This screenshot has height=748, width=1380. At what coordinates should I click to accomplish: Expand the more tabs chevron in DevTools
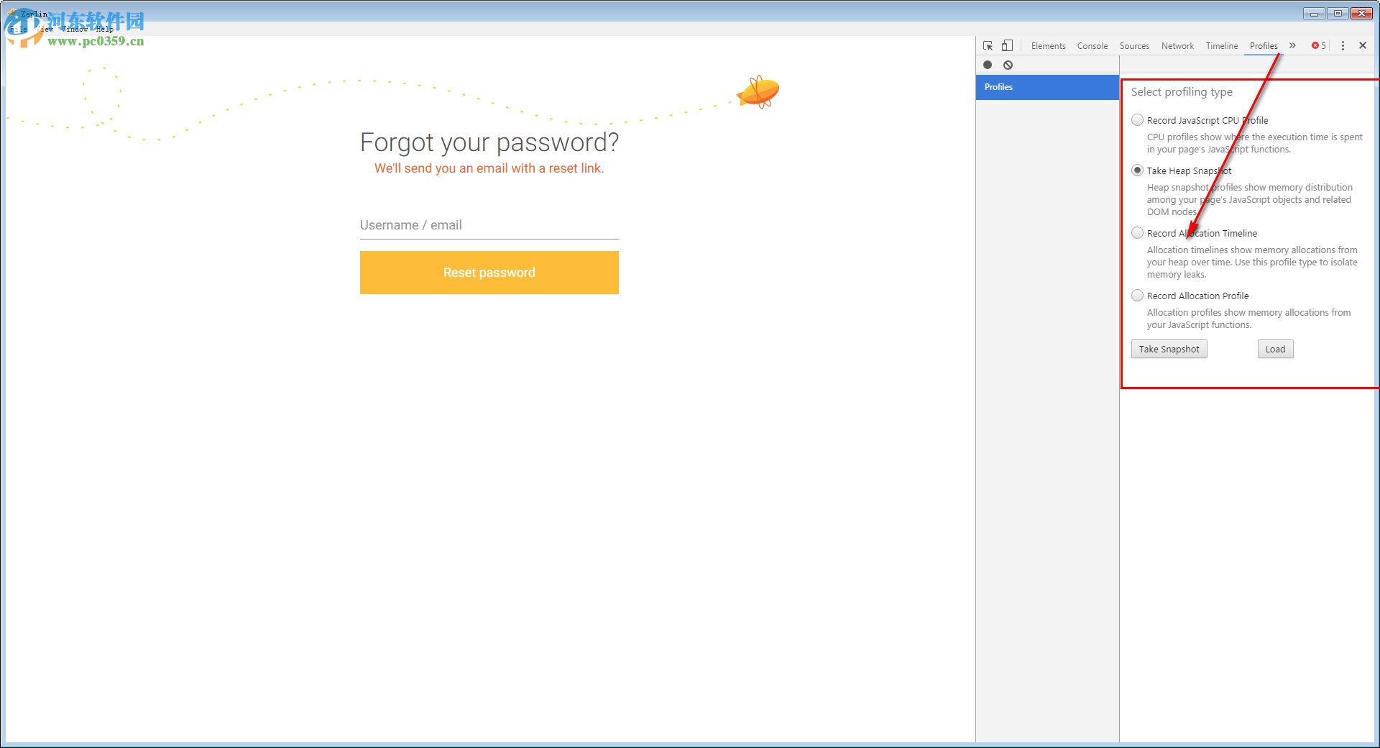(1292, 45)
